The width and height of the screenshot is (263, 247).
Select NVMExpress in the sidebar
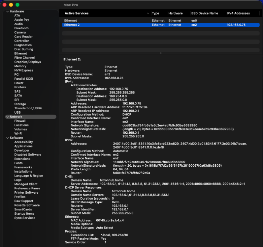click(x=24, y=70)
